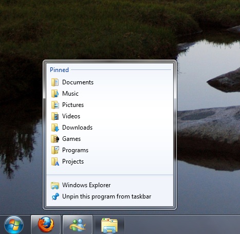Click the Videos folder icon with filmstrip

[x=55, y=116]
